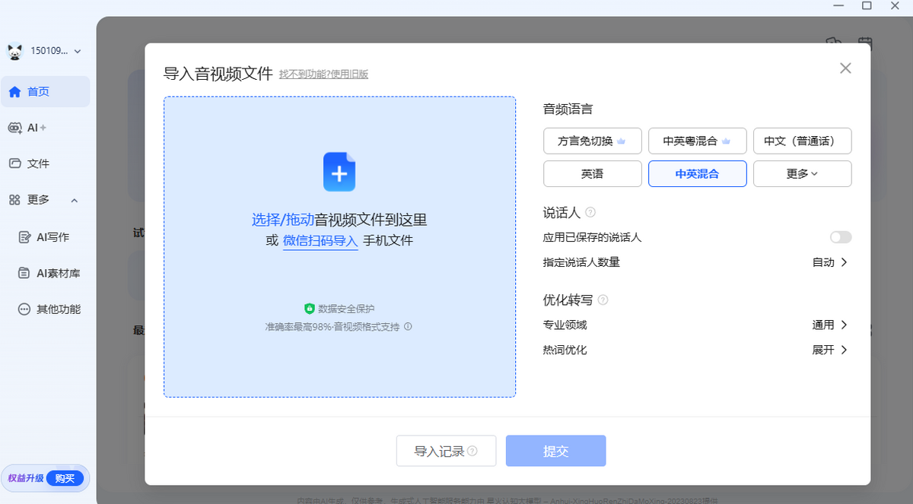
Task: Enable the 应用已保存的说话人 switch
Action: coord(840,237)
